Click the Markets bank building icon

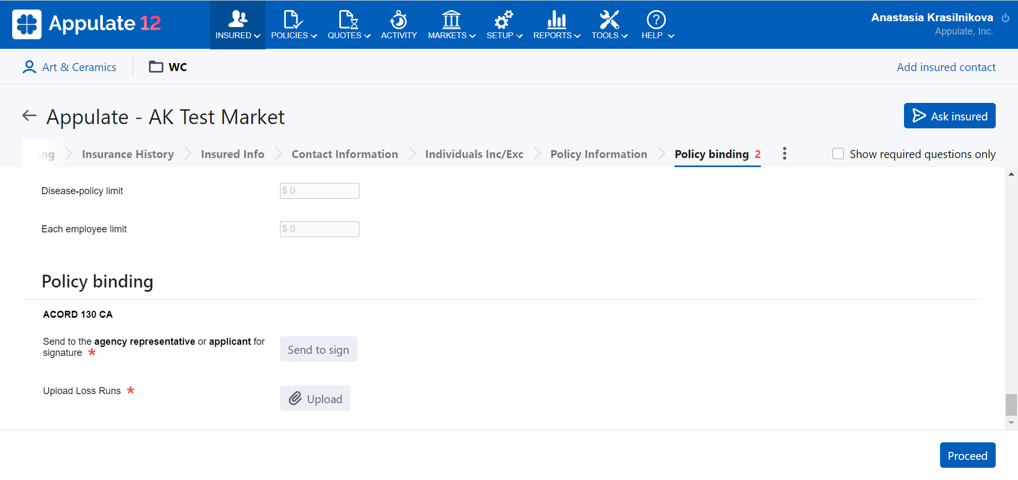click(451, 20)
